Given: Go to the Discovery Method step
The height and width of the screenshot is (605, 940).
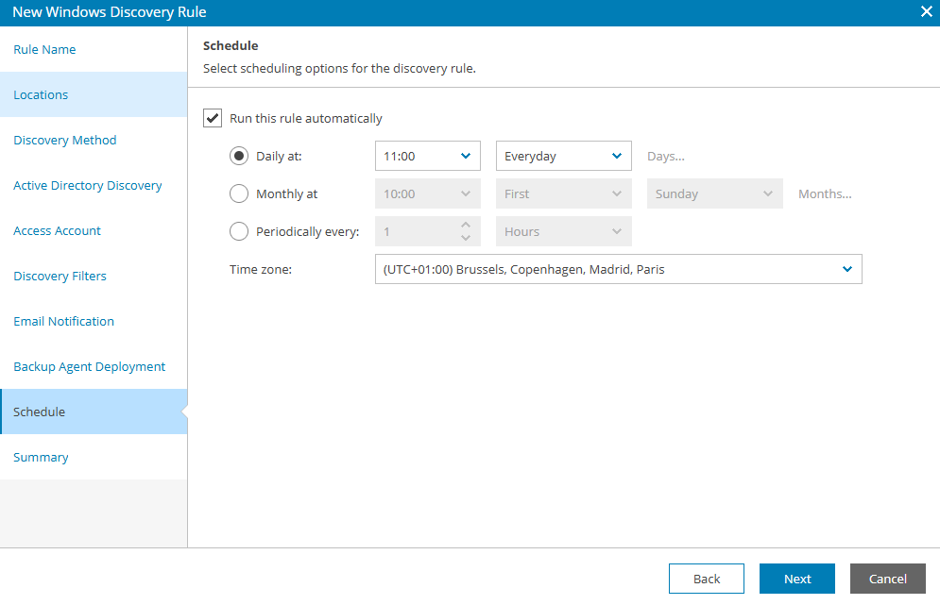Looking at the screenshot, I should (x=94, y=141).
